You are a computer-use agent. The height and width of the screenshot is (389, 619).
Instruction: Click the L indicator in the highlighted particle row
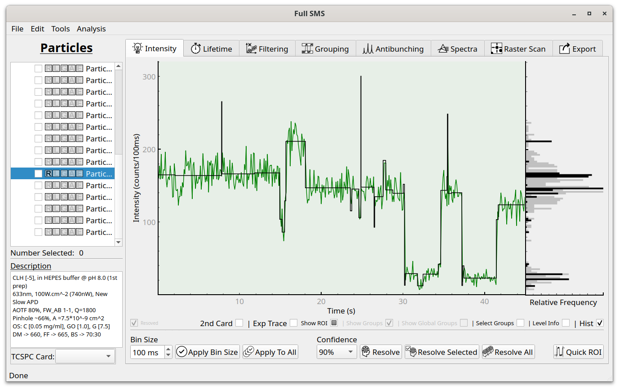click(56, 174)
